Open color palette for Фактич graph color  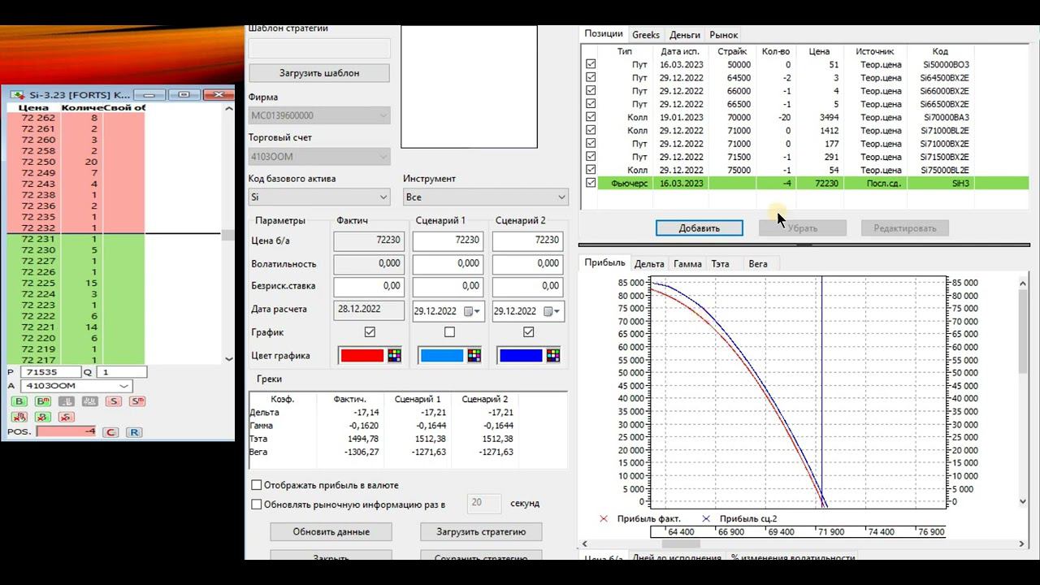(x=394, y=355)
